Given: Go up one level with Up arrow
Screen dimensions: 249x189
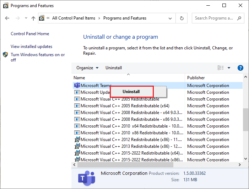Looking at the screenshot, I should click(33, 18).
